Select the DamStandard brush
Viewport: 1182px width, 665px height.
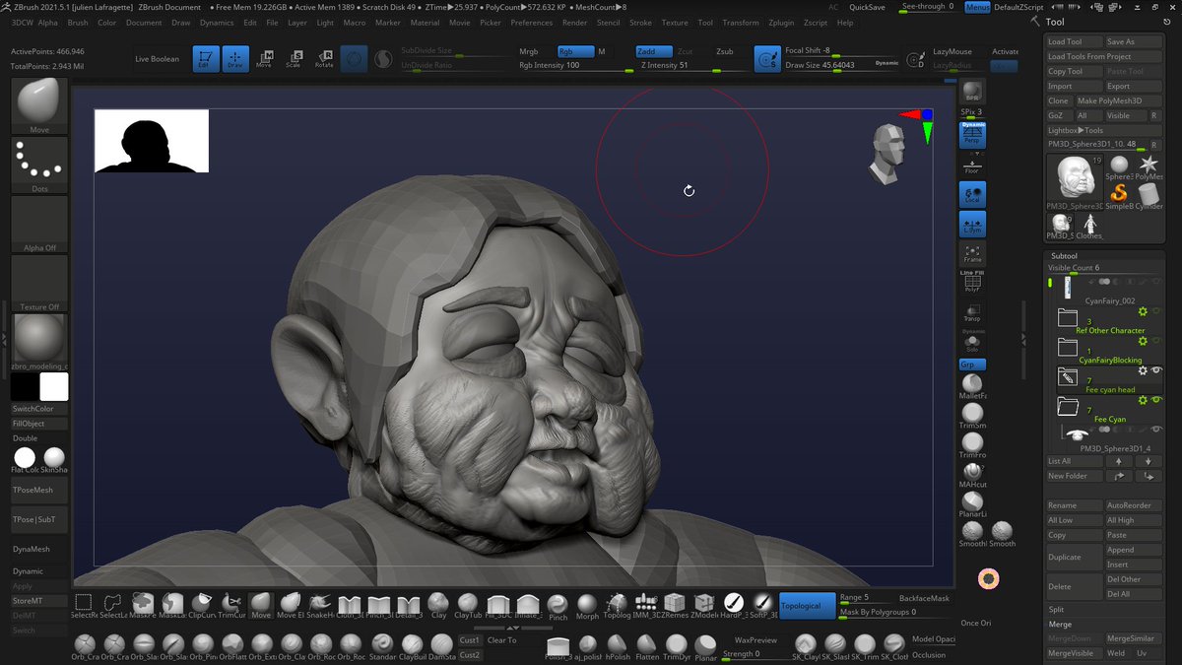click(440, 647)
